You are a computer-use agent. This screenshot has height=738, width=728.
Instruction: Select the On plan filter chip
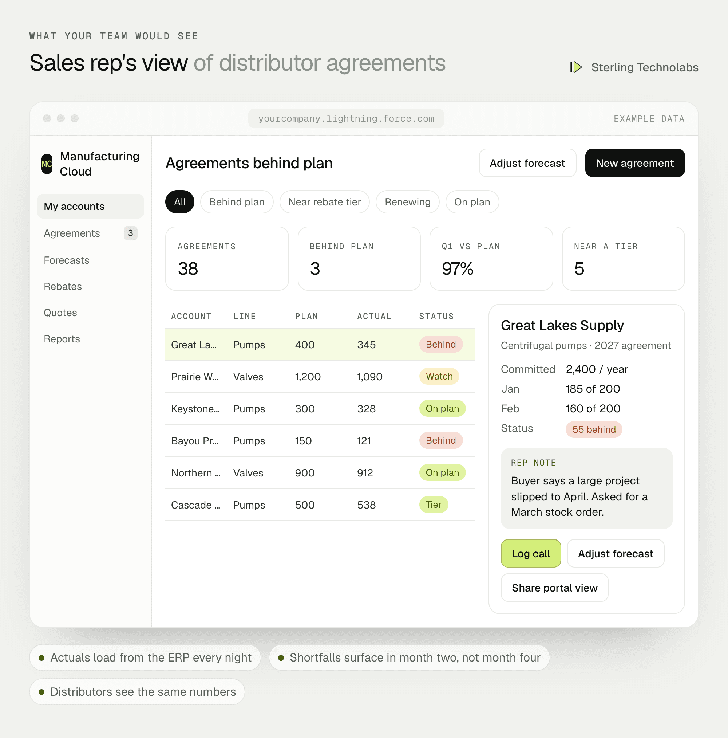point(472,202)
